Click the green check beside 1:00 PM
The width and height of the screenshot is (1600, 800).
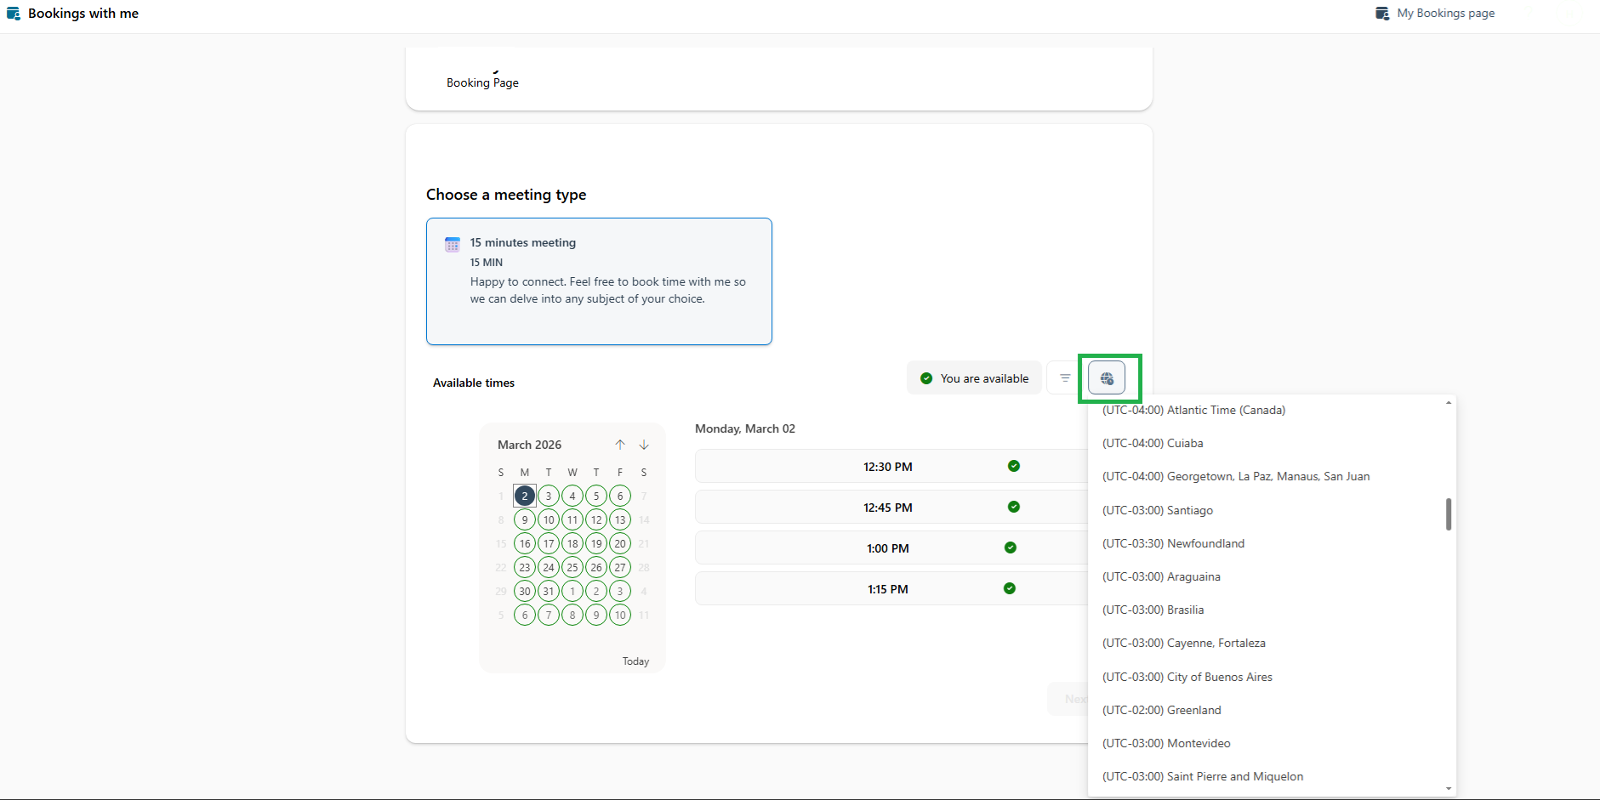[x=1011, y=548]
